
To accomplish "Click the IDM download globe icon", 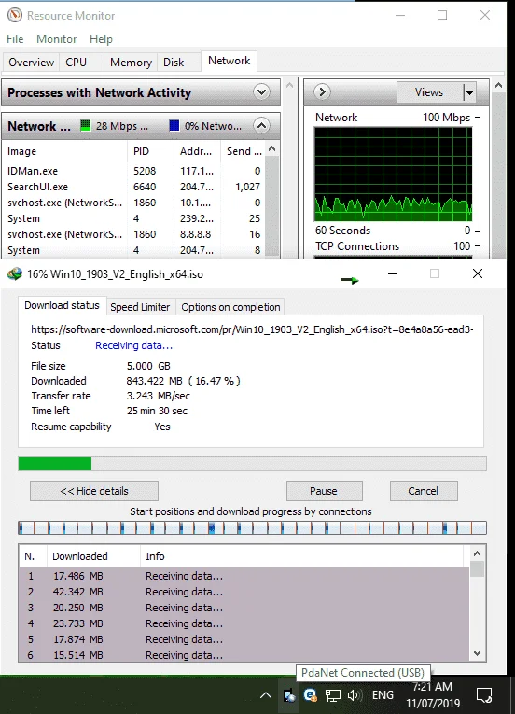I will [x=15, y=274].
